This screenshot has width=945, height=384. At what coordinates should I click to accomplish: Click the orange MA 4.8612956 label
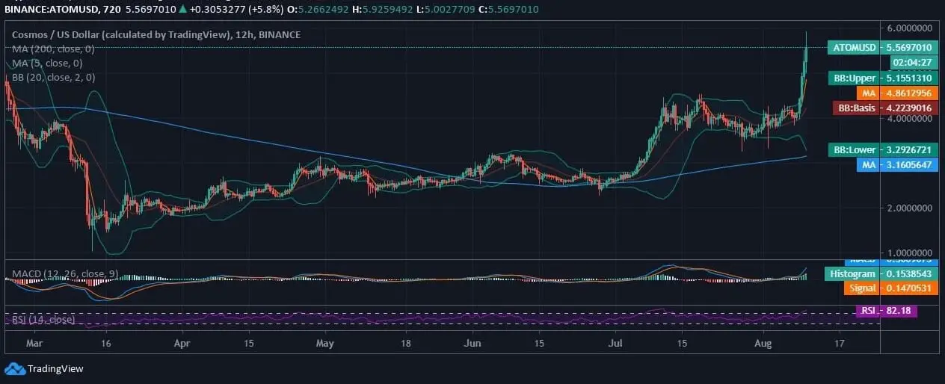tap(894, 93)
